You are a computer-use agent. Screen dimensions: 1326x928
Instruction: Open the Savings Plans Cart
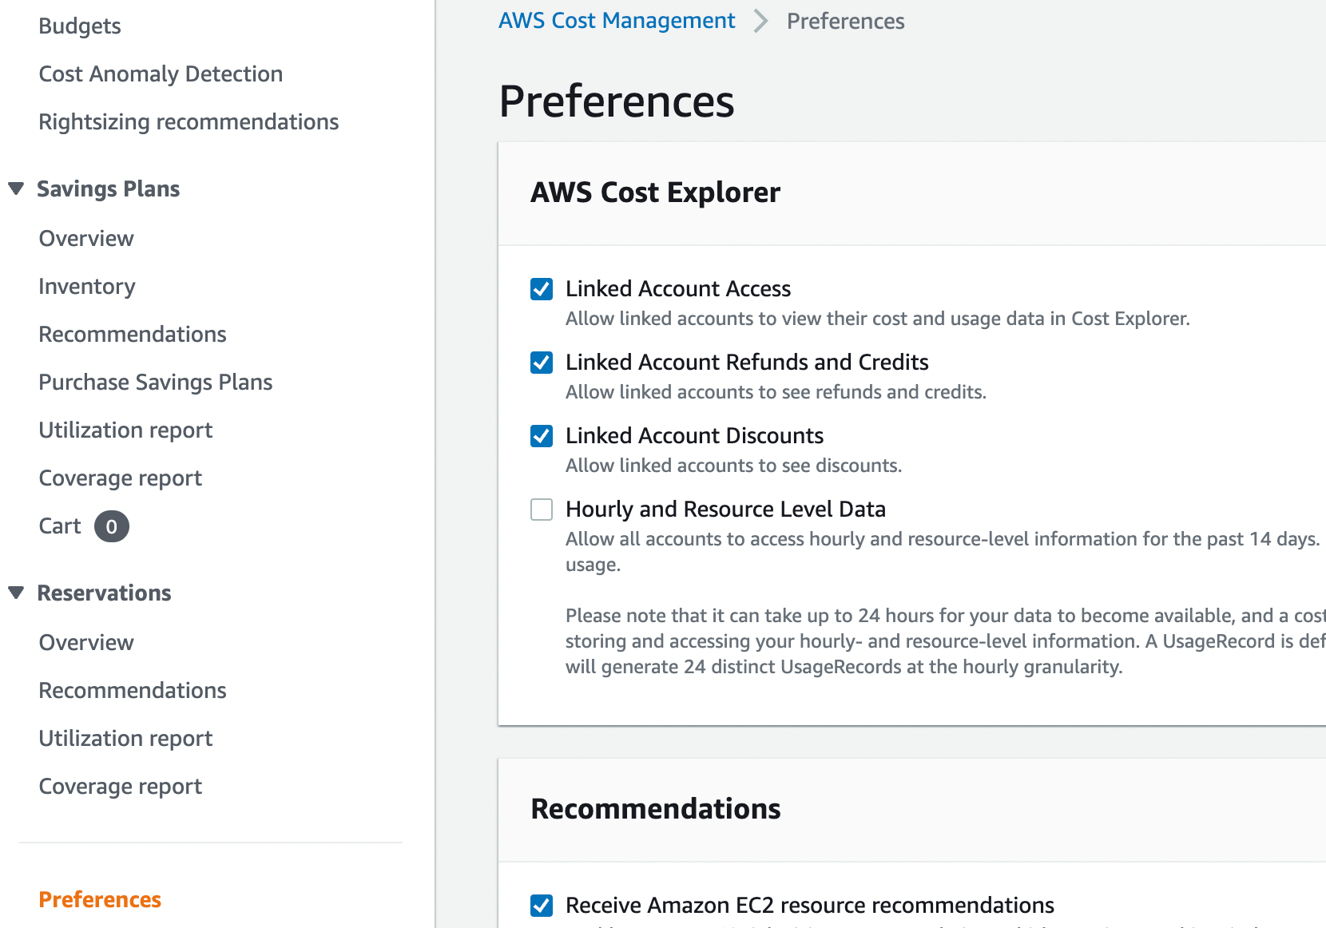click(60, 526)
